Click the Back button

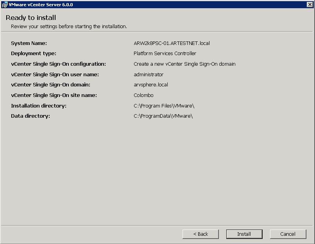click(200, 234)
